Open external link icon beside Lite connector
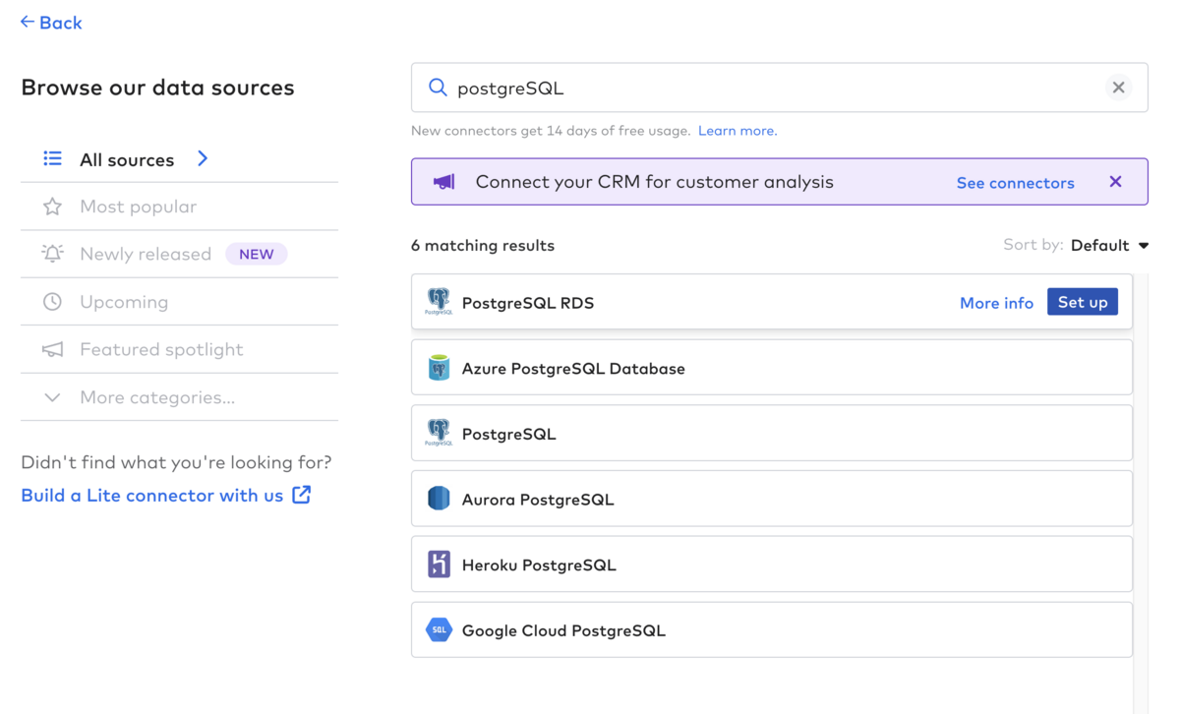Image resolution: width=1180 pixels, height=714 pixels. 302,495
